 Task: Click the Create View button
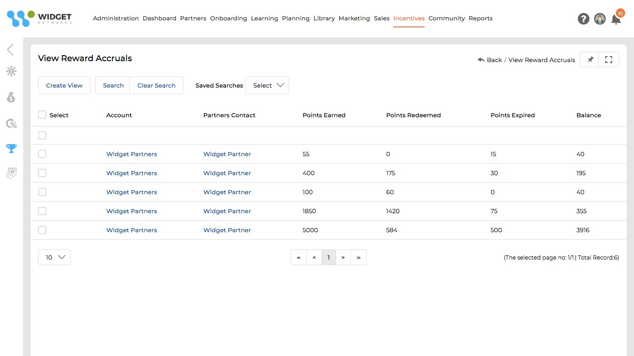pyautogui.click(x=64, y=85)
